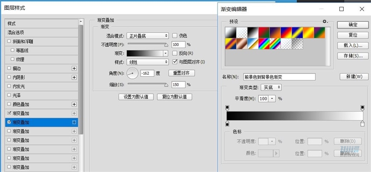Click the 确定 button in gradient editor
371x172 pixels.
[352, 25]
